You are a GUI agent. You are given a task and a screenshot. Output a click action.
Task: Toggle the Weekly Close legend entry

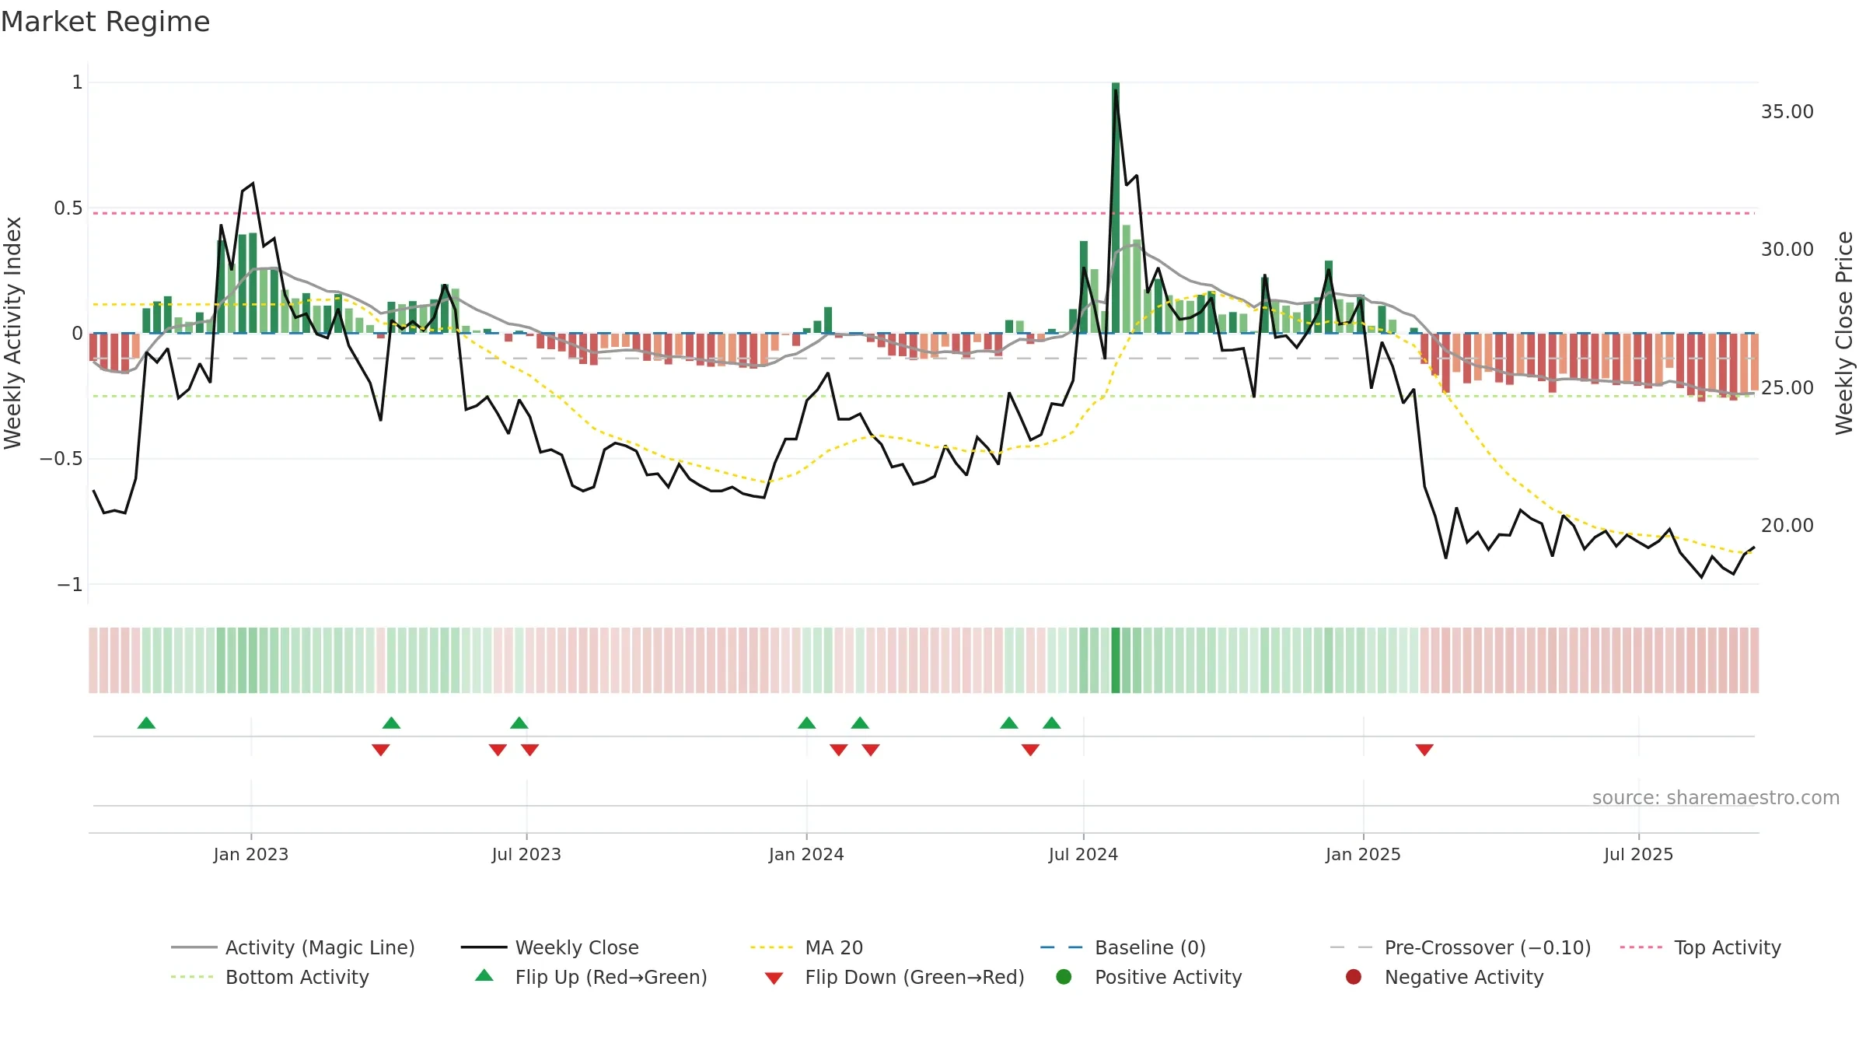click(550, 947)
